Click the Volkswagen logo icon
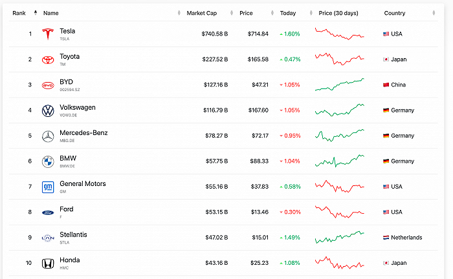This screenshot has width=453, height=279. click(47, 110)
